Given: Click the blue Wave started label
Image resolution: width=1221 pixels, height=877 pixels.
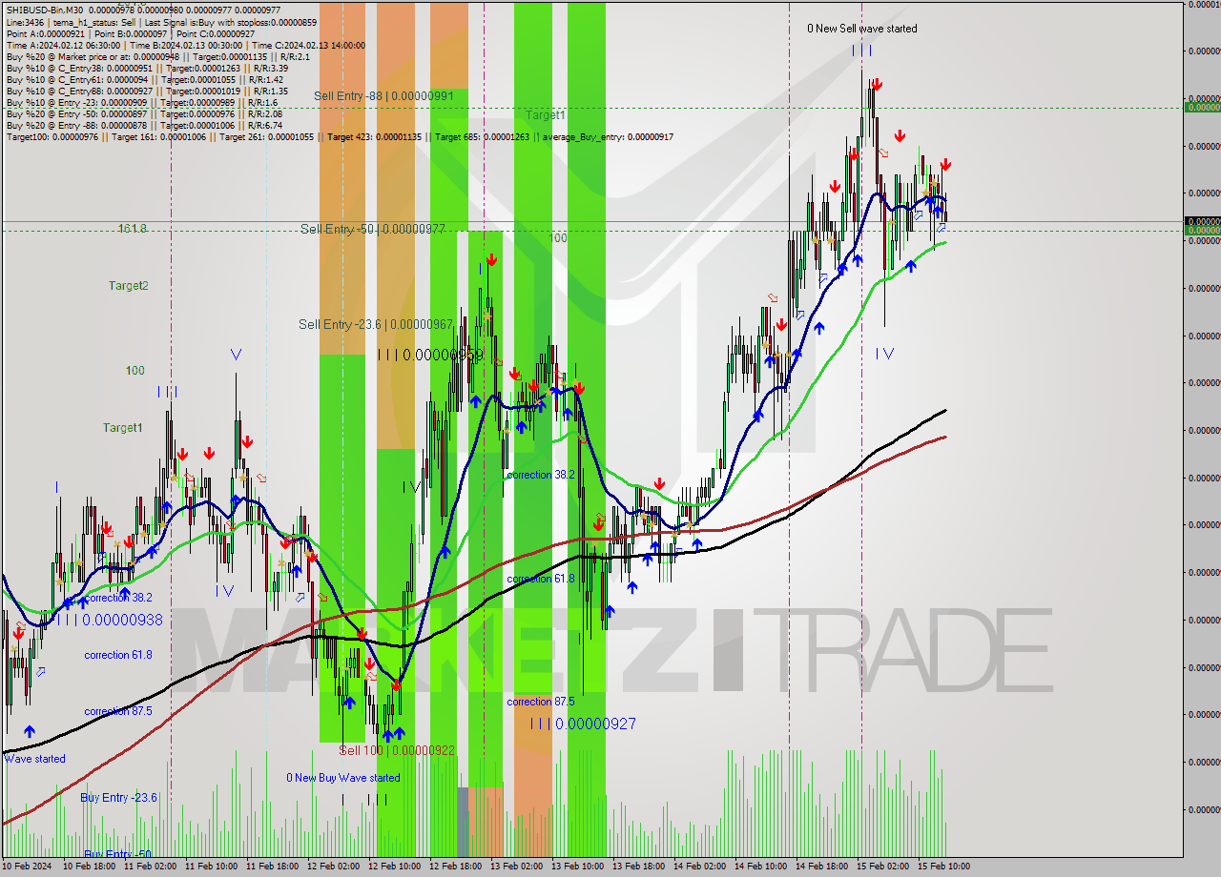Looking at the screenshot, I should tap(35, 759).
